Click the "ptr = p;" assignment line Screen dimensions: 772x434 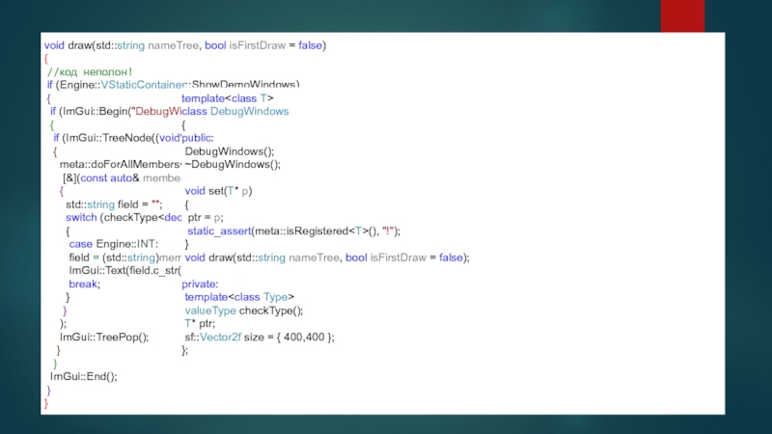(206, 218)
